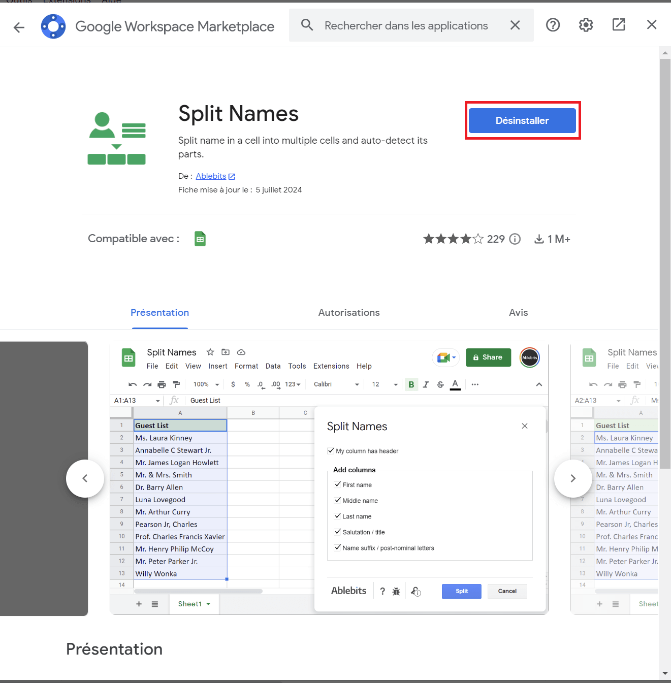Open the Help question mark icon
The height and width of the screenshot is (683, 671).
[553, 25]
